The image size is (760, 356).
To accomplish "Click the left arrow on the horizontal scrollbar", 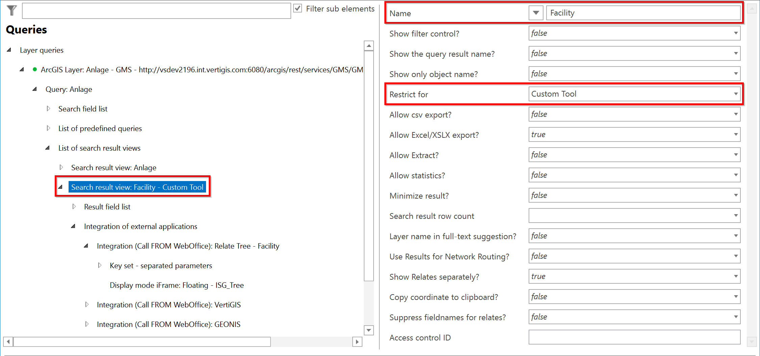I will [x=8, y=342].
